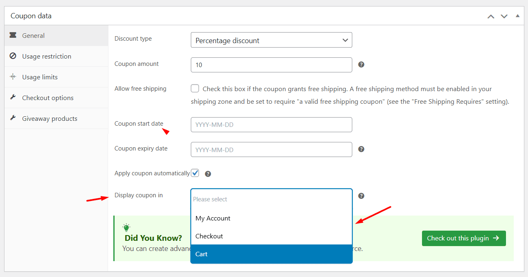Open the Giveaway products tab
528x277 pixels.
[50, 119]
